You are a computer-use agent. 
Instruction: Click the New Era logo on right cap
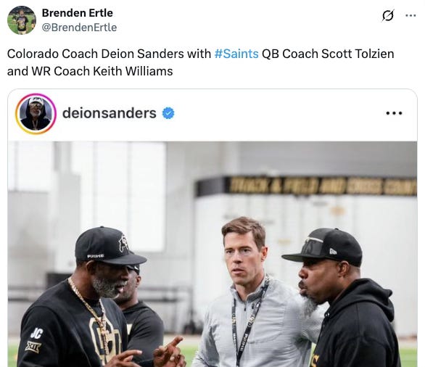333,251
